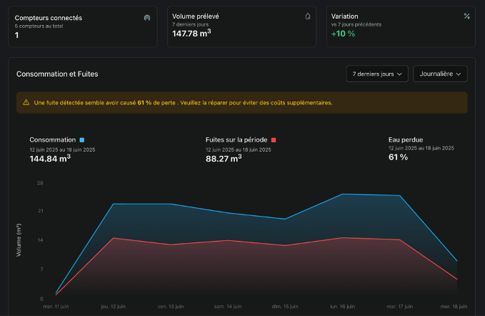485x316 pixels.
Task: Select the Compteurs connectés card title
Action: [x=48, y=16]
